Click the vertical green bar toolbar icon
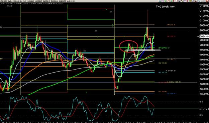Image resolution: width=209 pixels, height=123 pixels. [x=171, y=1]
